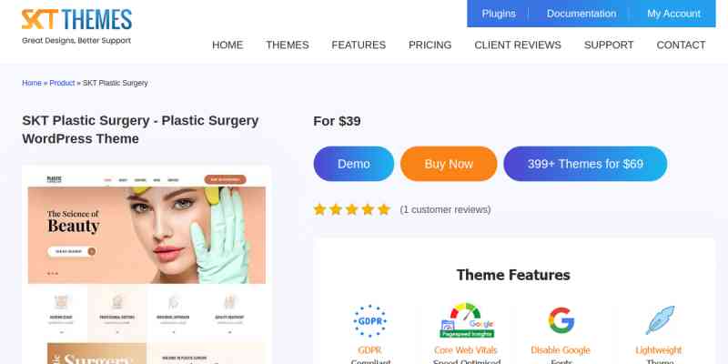This screenshot has width=728, height=364.
Task: Click the Product breadcrumb link
Action: click(62, 83)
